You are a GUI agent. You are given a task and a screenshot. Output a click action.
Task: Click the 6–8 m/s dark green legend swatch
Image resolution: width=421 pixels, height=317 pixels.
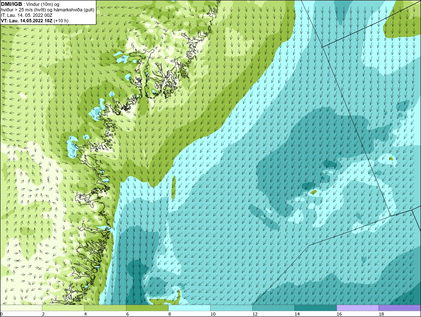pos(147,308)
